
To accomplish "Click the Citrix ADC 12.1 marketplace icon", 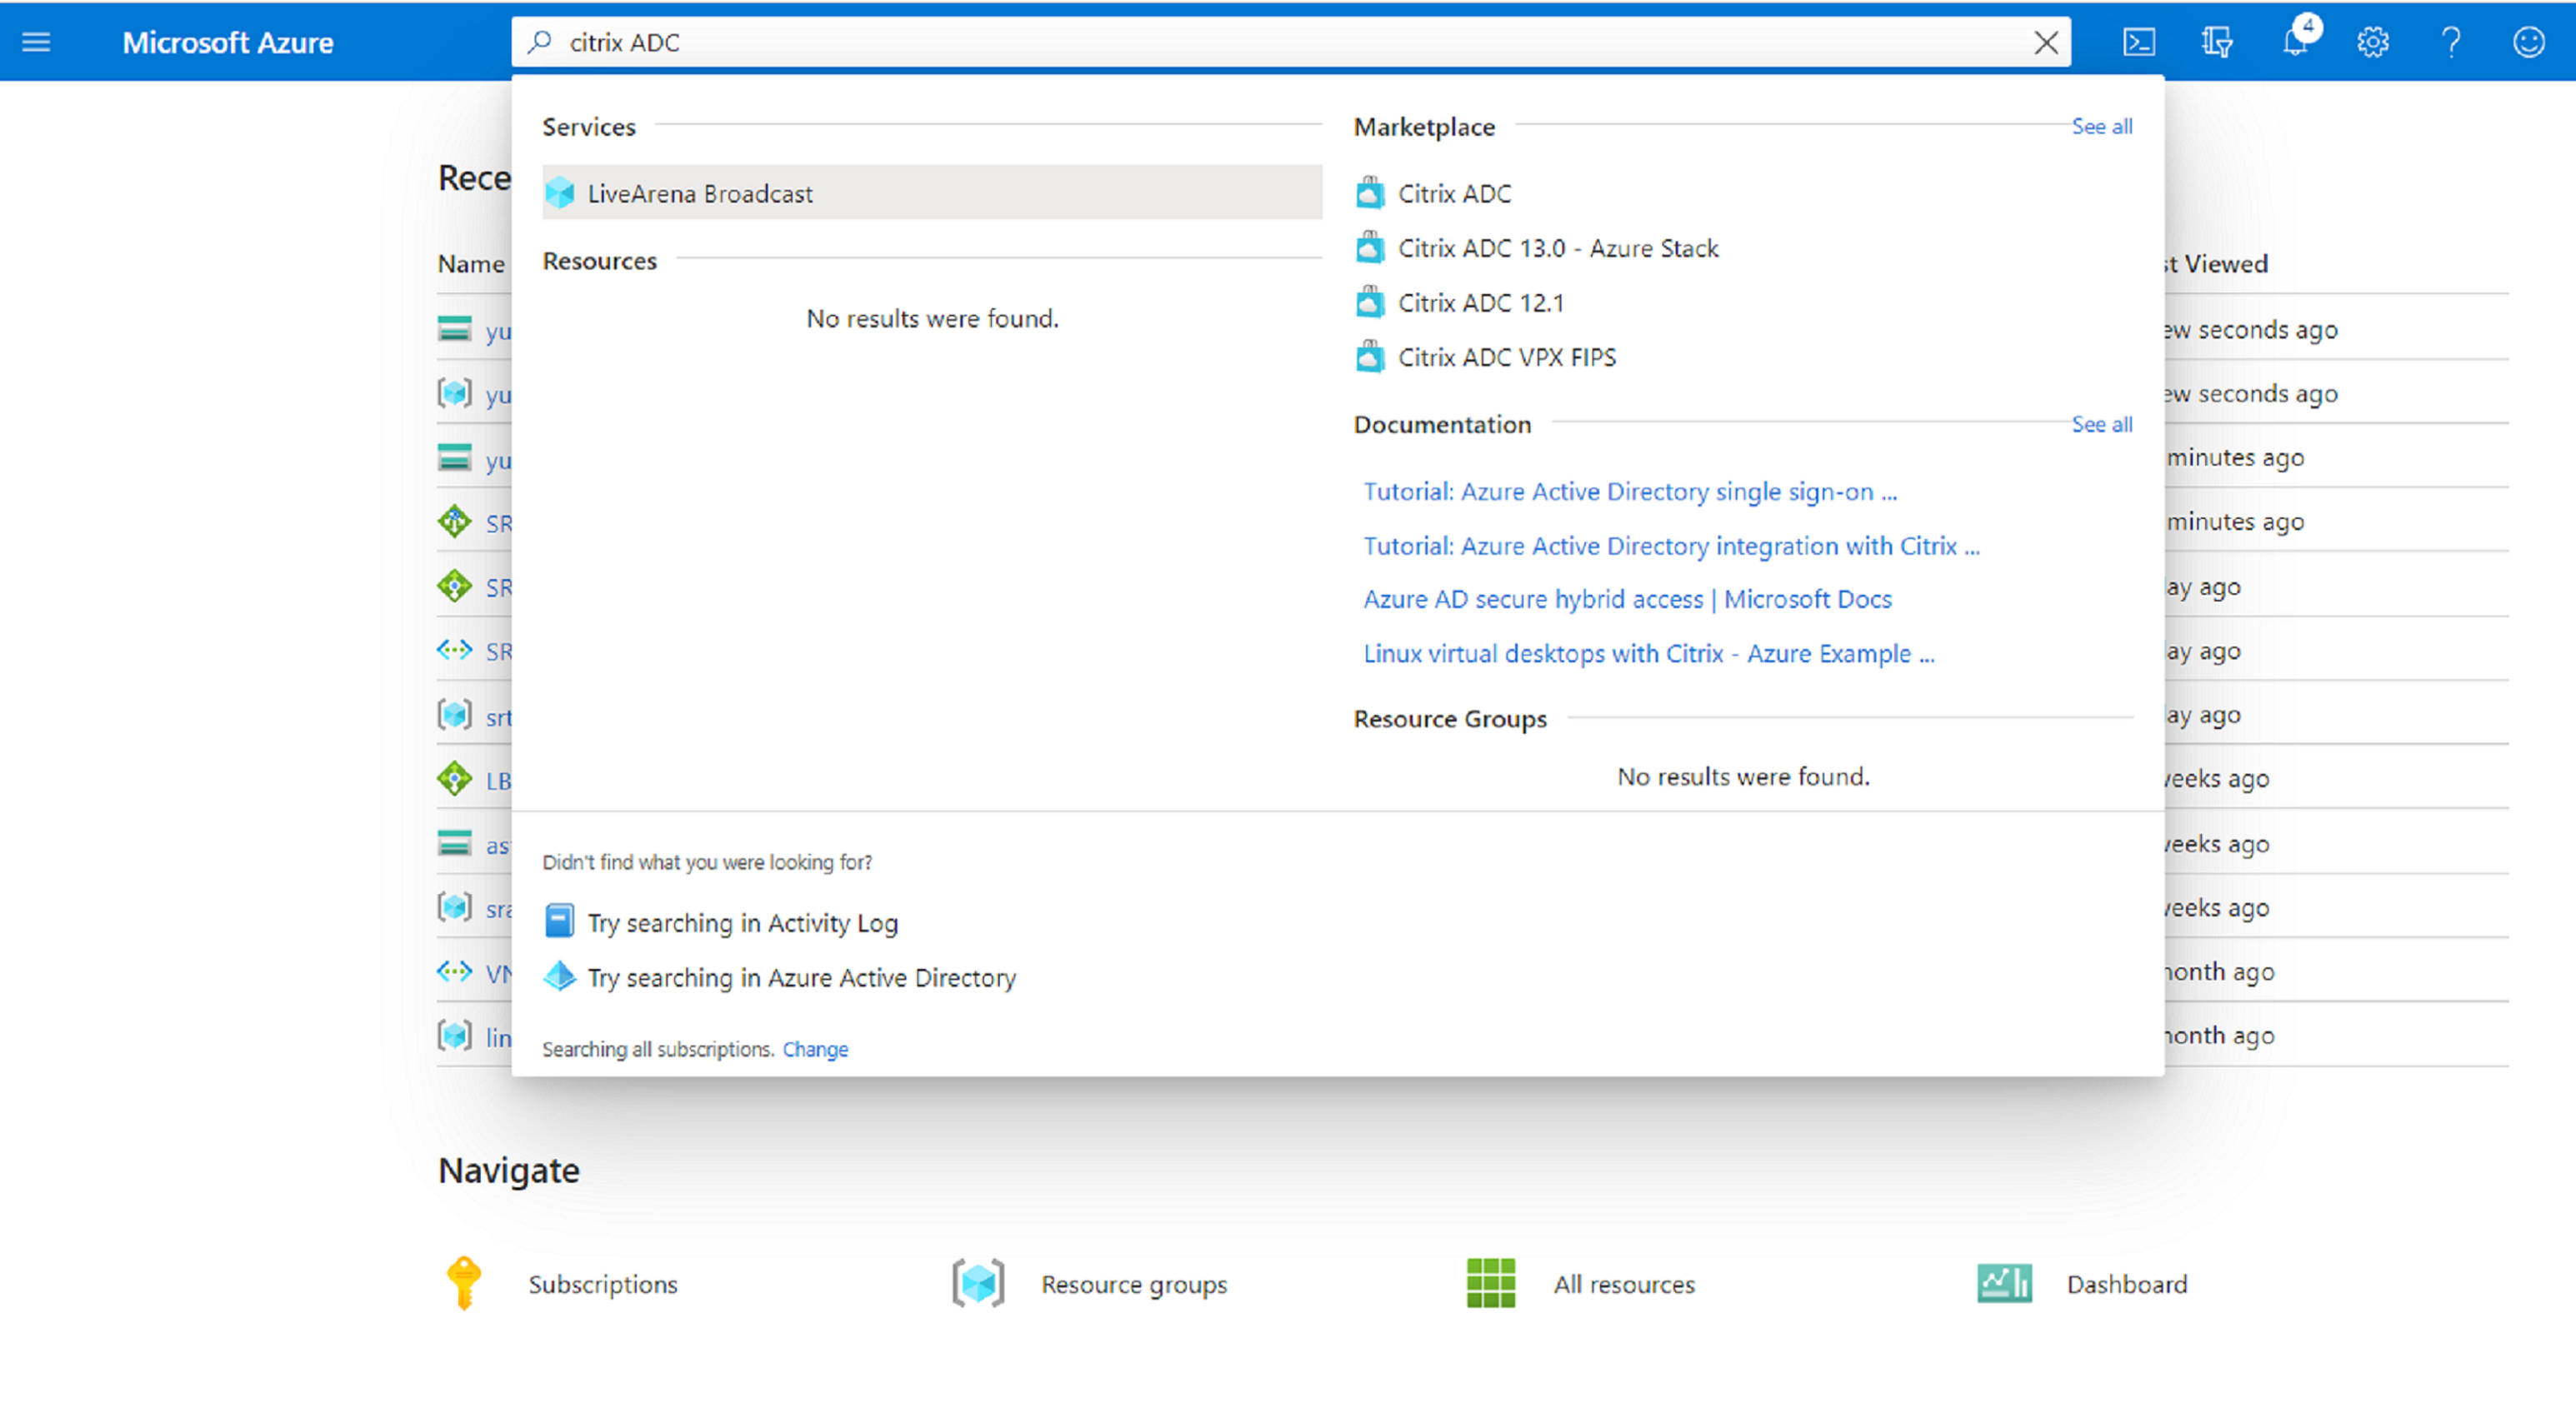I will click(1372, 301).
